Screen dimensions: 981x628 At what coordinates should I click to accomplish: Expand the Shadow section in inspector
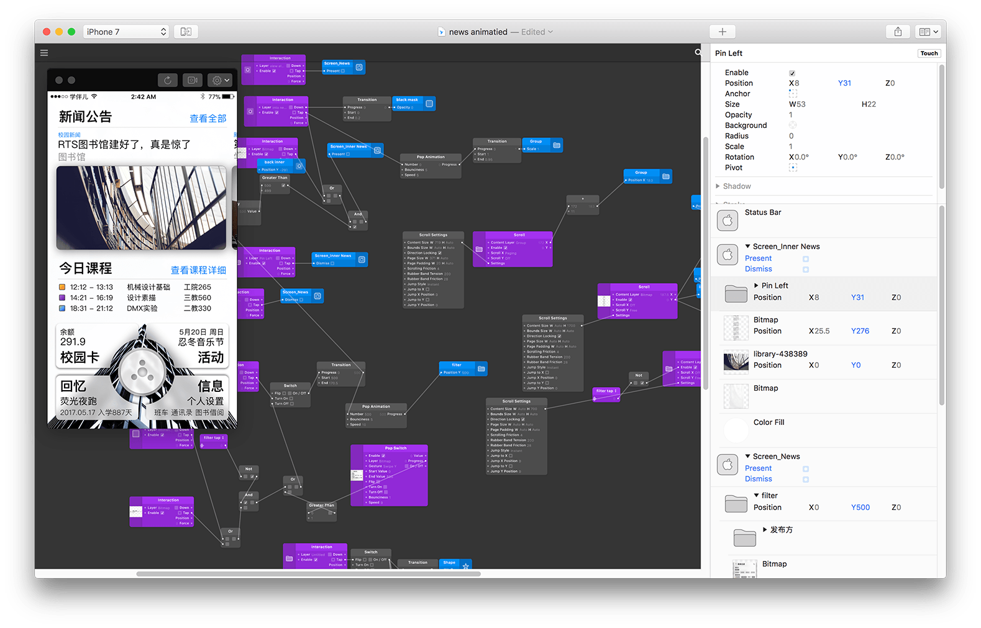pyautogui.click(x=718, y=186)
